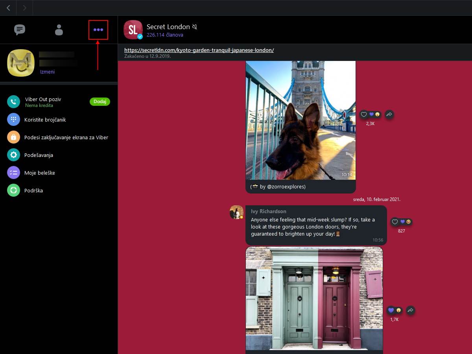This screenshot has height=354, width=472.
Task: Click 226.114 članova member count
Action: click(x=164, y=35)
